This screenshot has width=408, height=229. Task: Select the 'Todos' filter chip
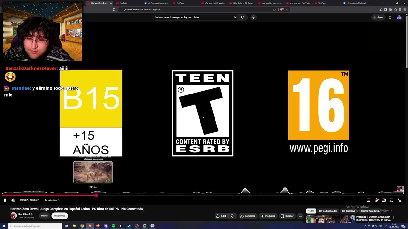[311, 211]
